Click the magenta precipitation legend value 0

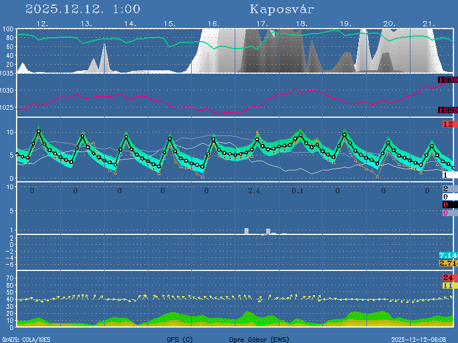[445, 213]
